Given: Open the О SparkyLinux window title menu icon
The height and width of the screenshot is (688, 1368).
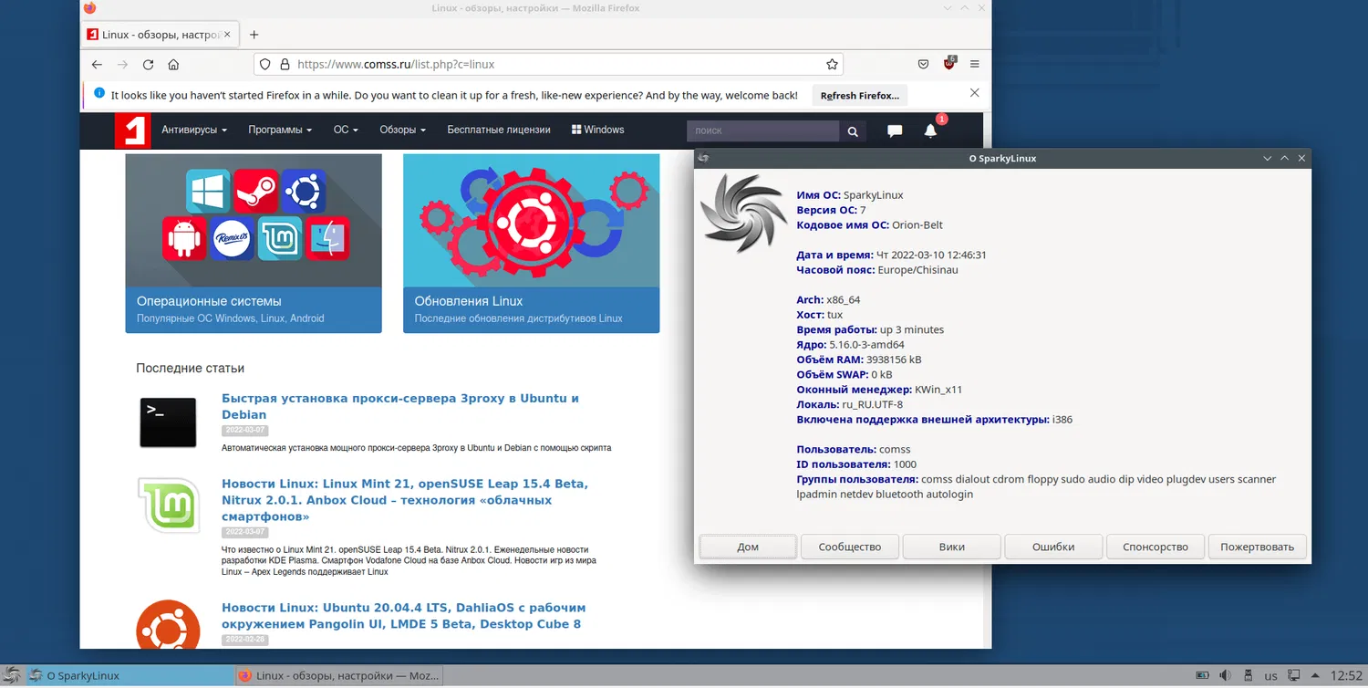Looking at the screenshot, I should point(703,158).
